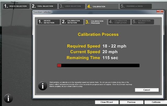Open the User Selection step tab
This screenshot has width=167, height=106.
point(72,6)
